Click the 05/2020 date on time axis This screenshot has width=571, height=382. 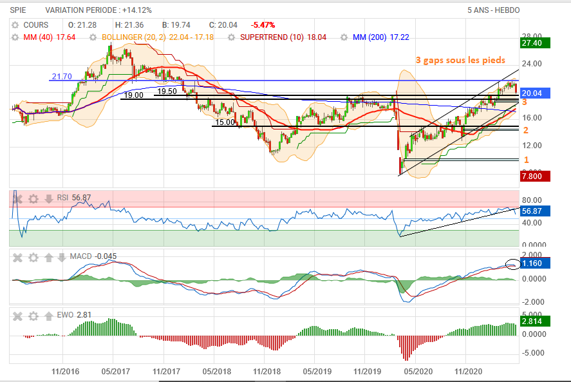pyautogui.click(x=418, y=372)
